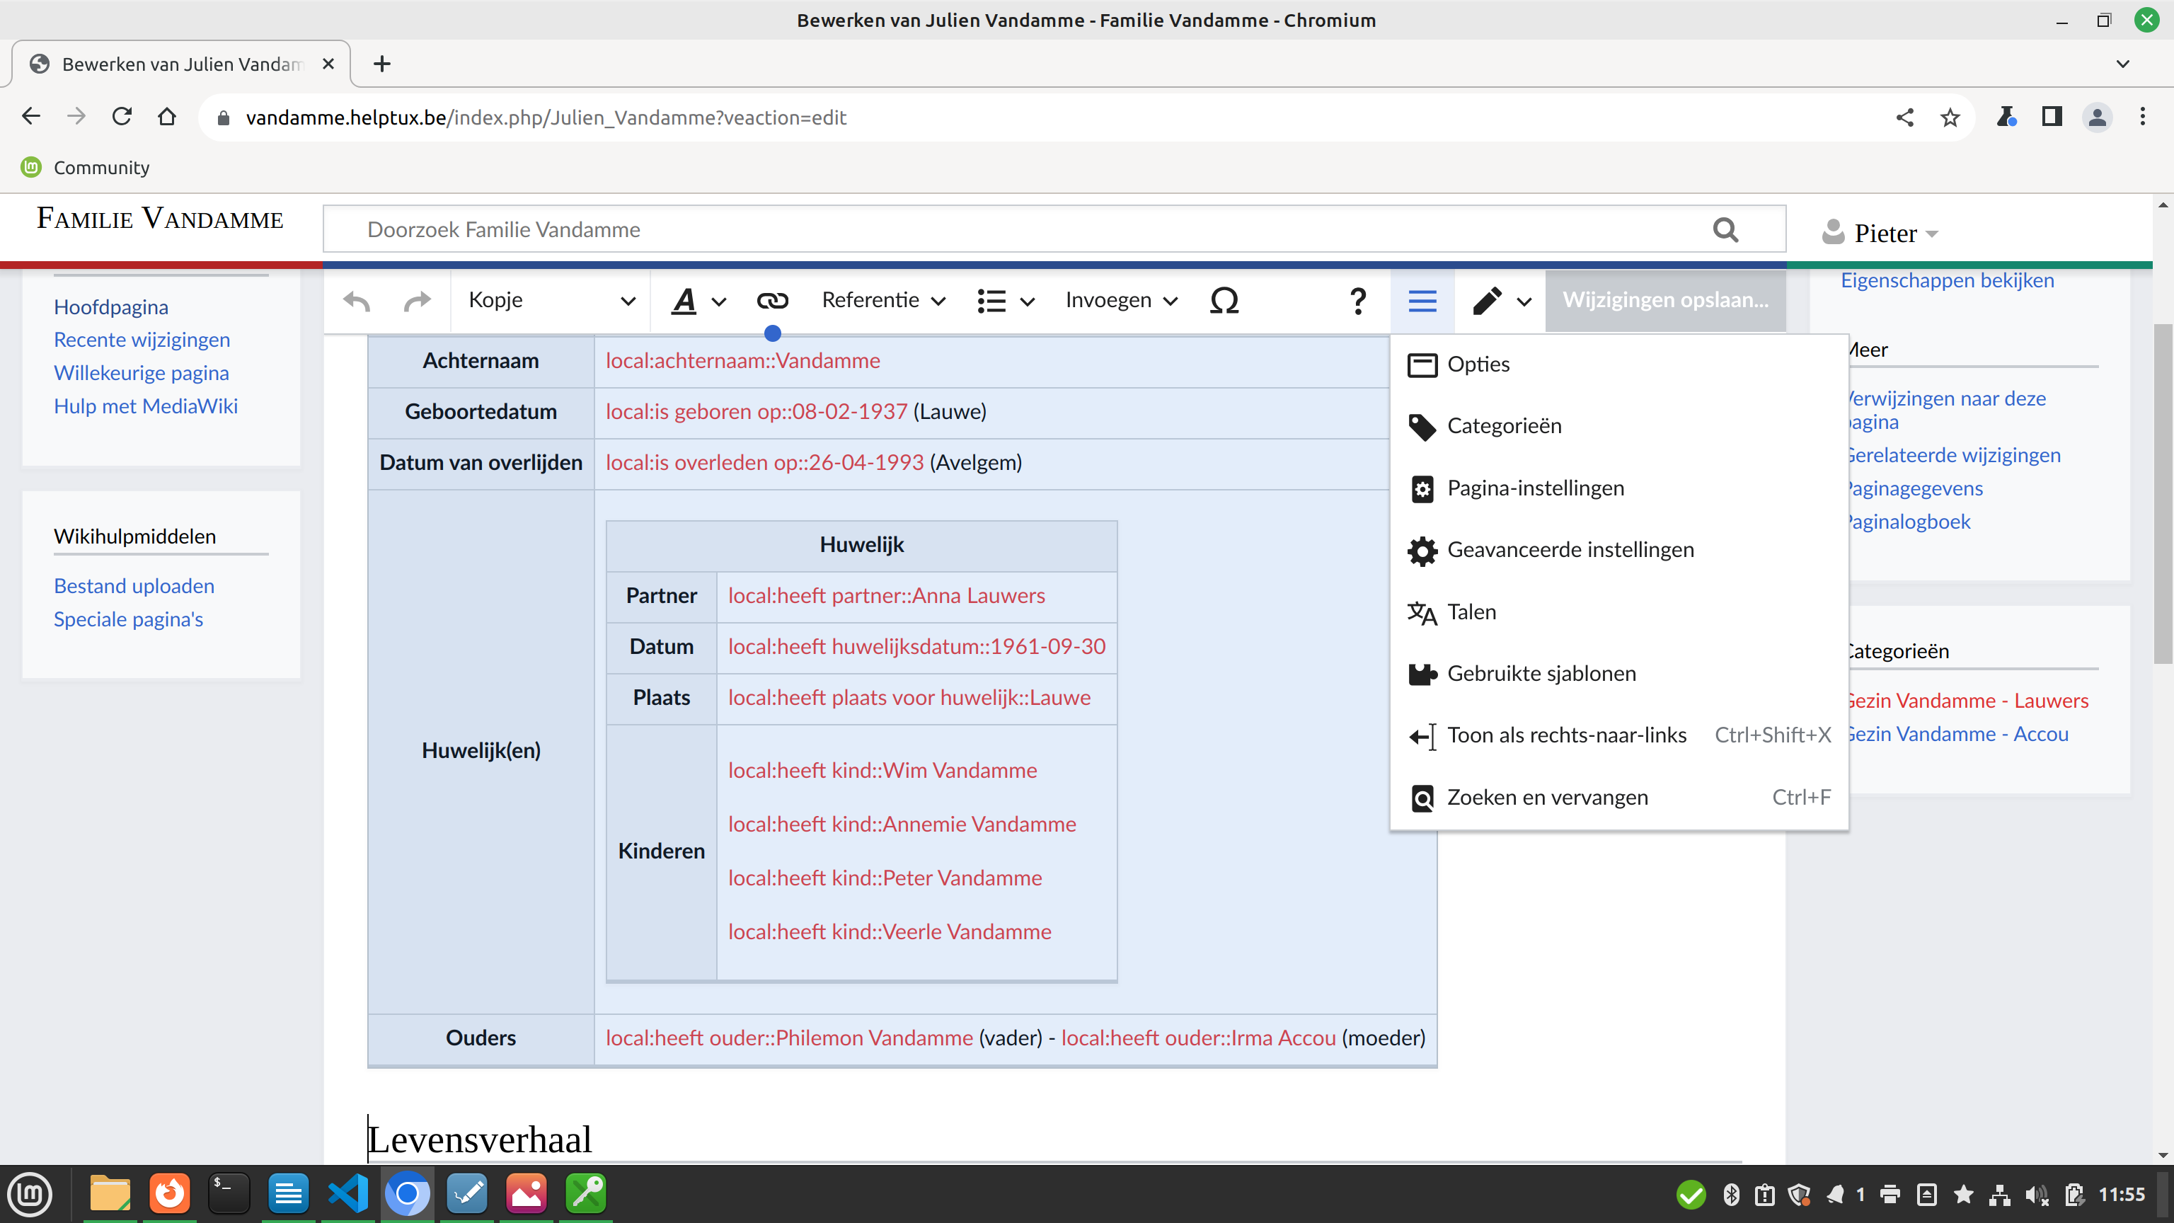Open Visual Studio Code from taskbar
This screenshot has height=1223, width=2174.
(x=347, y=1193)
